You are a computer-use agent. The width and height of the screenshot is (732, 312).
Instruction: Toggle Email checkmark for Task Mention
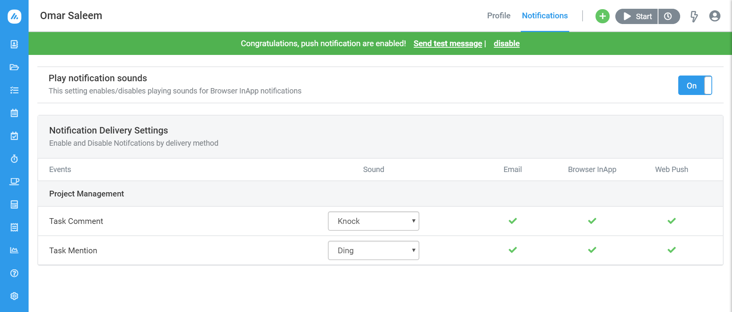click(513, 250)
